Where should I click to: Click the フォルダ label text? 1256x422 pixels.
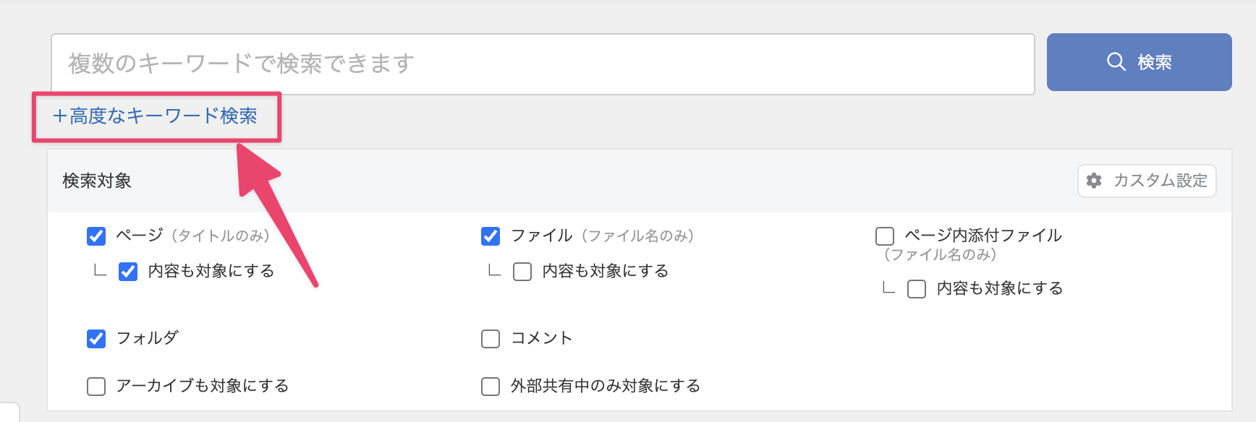[x=148, y=338]
